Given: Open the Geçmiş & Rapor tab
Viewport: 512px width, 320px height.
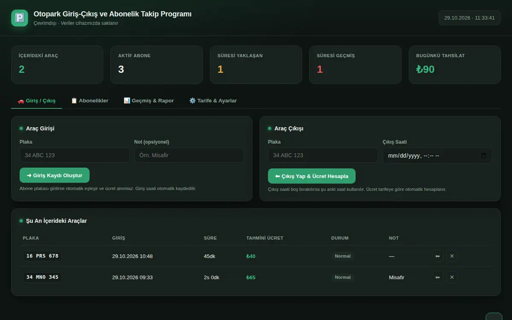Looking at the screenshot, I should coord(149,101).
